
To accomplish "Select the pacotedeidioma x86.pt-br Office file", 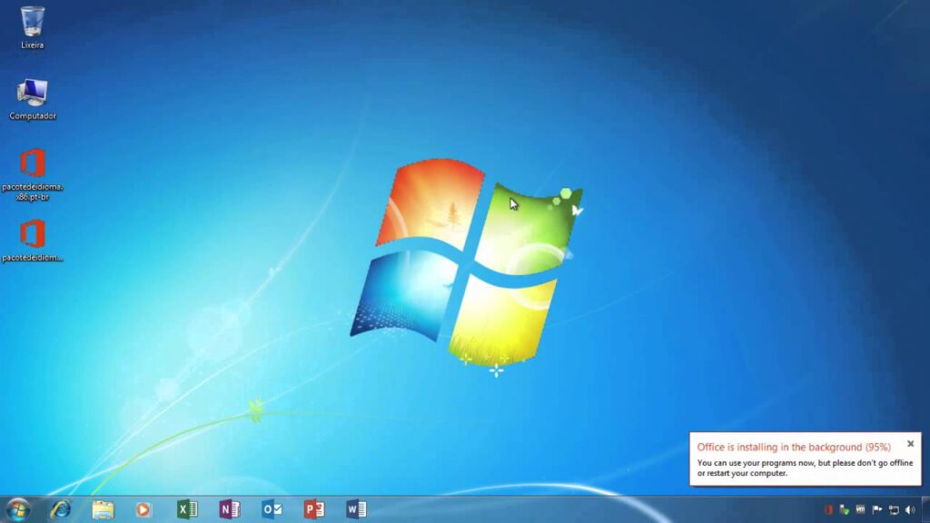I will 32,174.
